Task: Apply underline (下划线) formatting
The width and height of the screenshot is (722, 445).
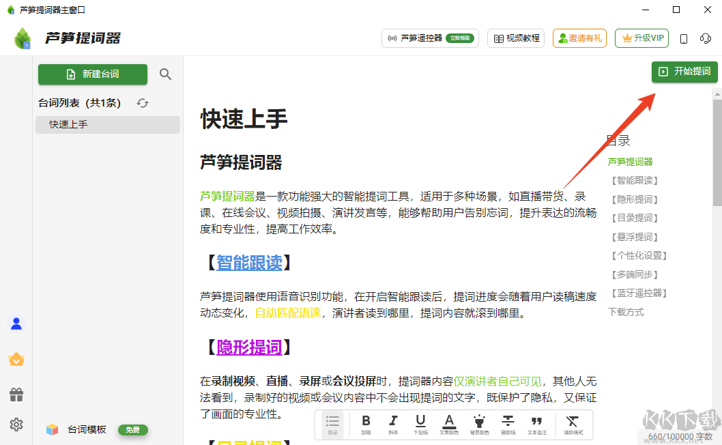Action: tap(420, 425)
